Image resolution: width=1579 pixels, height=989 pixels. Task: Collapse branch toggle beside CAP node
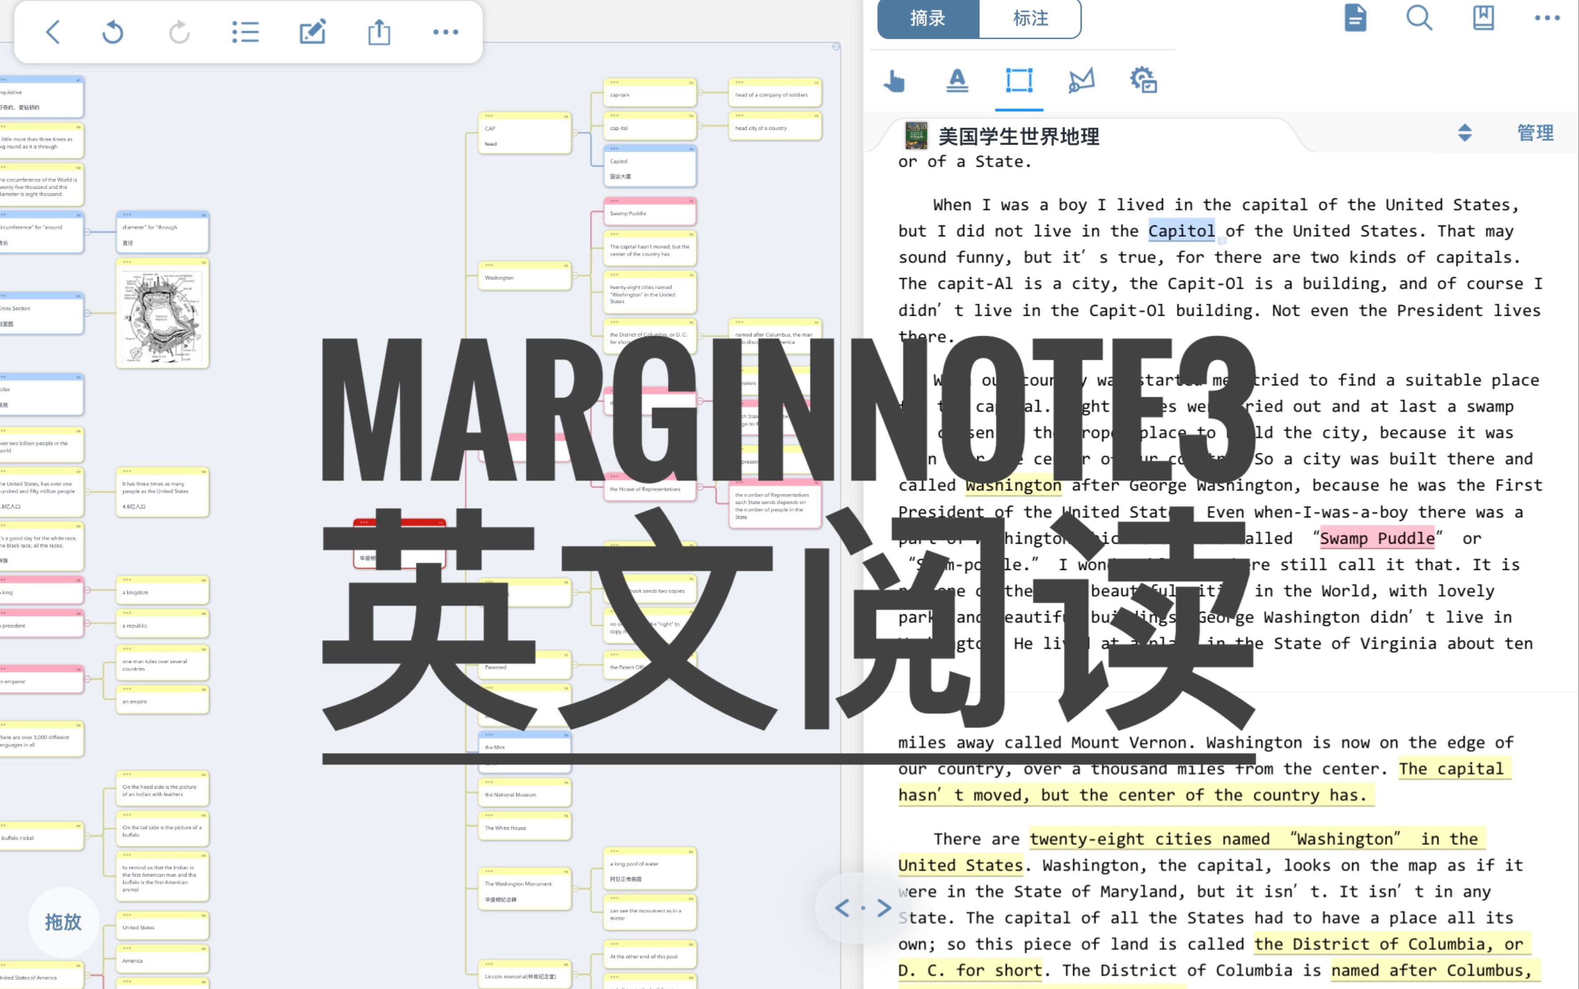[575, 133]
